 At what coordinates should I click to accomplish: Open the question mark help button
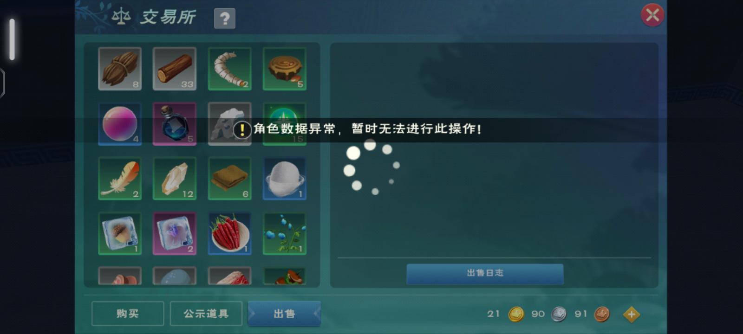(225, 19)
